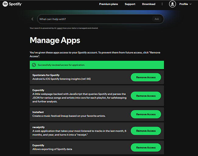Click the Ask button
This screenshot has width=198, height=156.
157,19
